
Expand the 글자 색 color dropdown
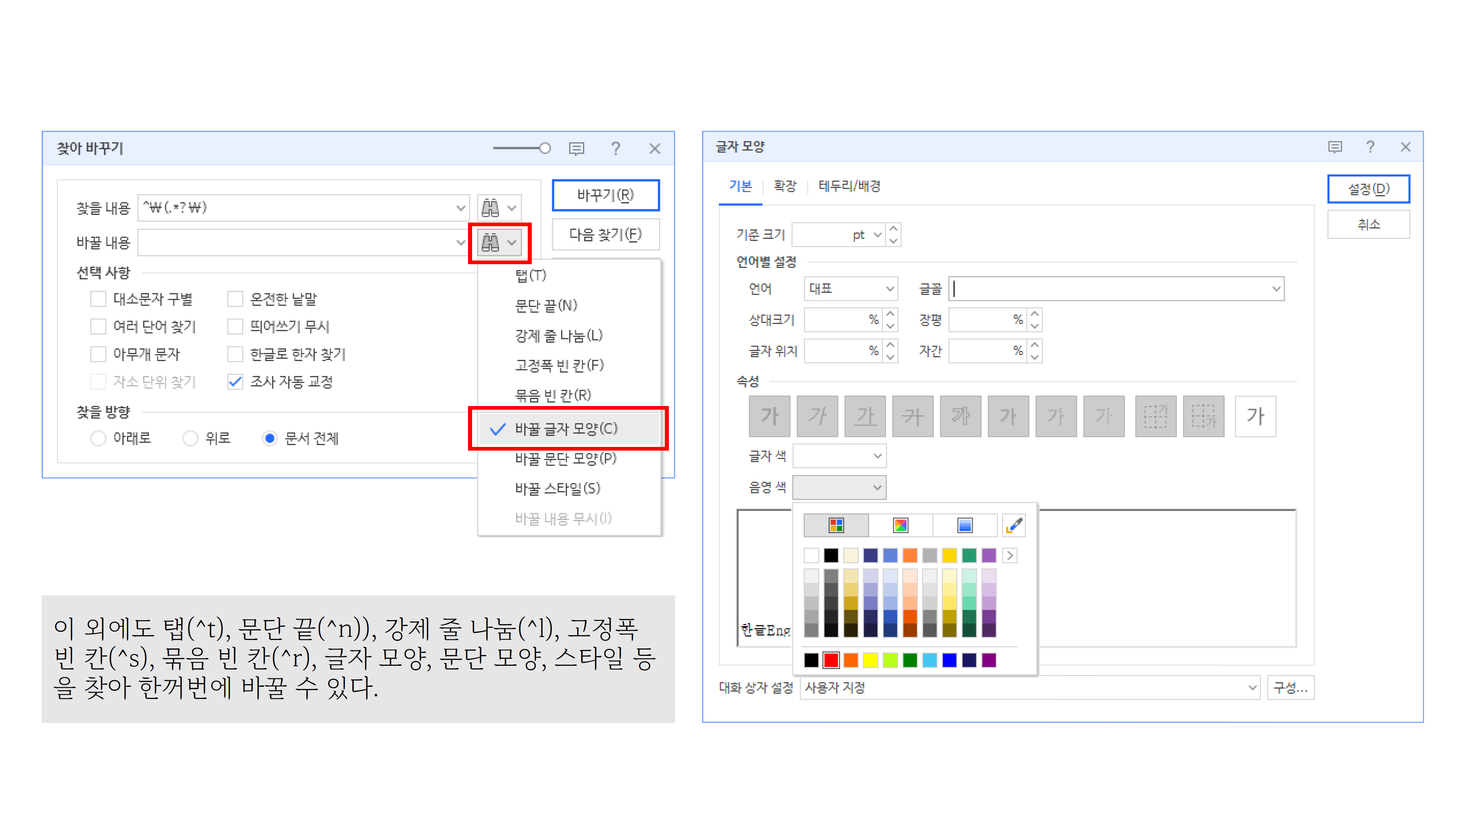point(877,456)
